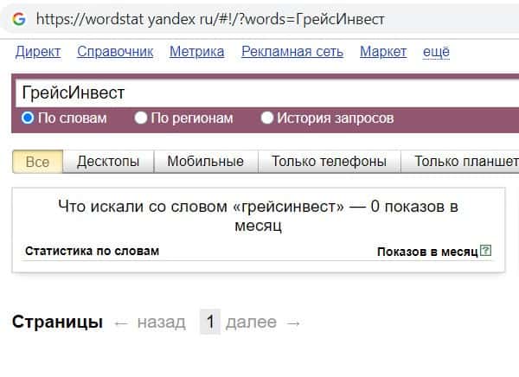Select the История запросов radio button
Screen dimensions: 519x377
266,118
